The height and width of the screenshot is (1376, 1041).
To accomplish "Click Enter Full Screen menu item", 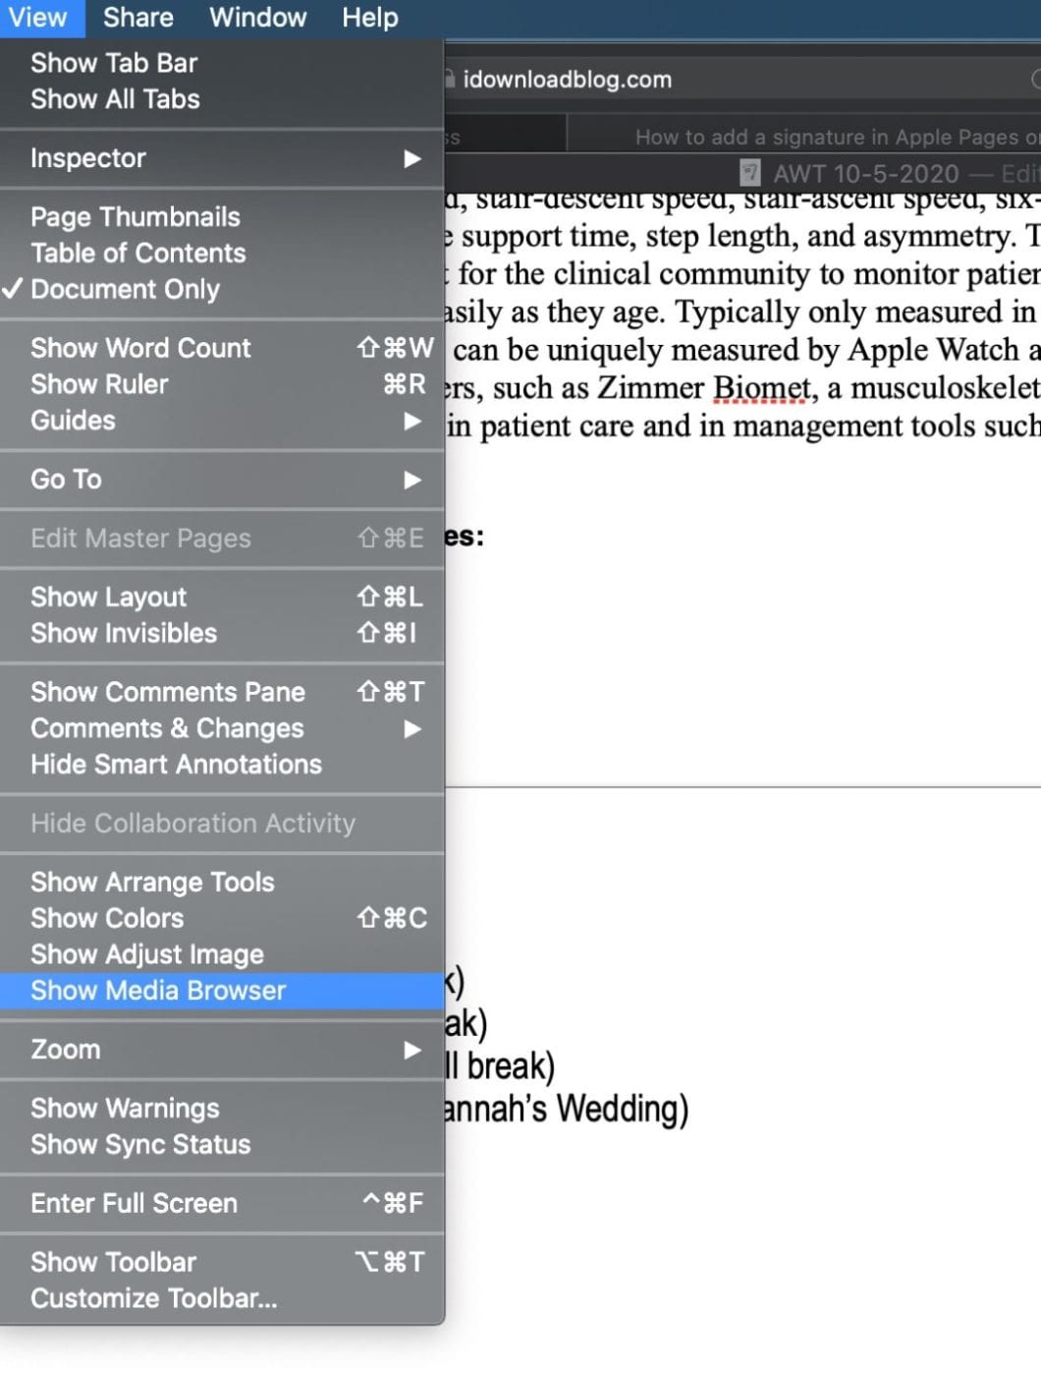I will [135, 1203].
